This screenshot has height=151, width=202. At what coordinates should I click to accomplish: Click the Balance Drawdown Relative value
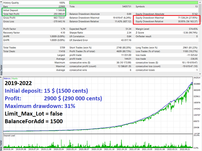[123, 21]
